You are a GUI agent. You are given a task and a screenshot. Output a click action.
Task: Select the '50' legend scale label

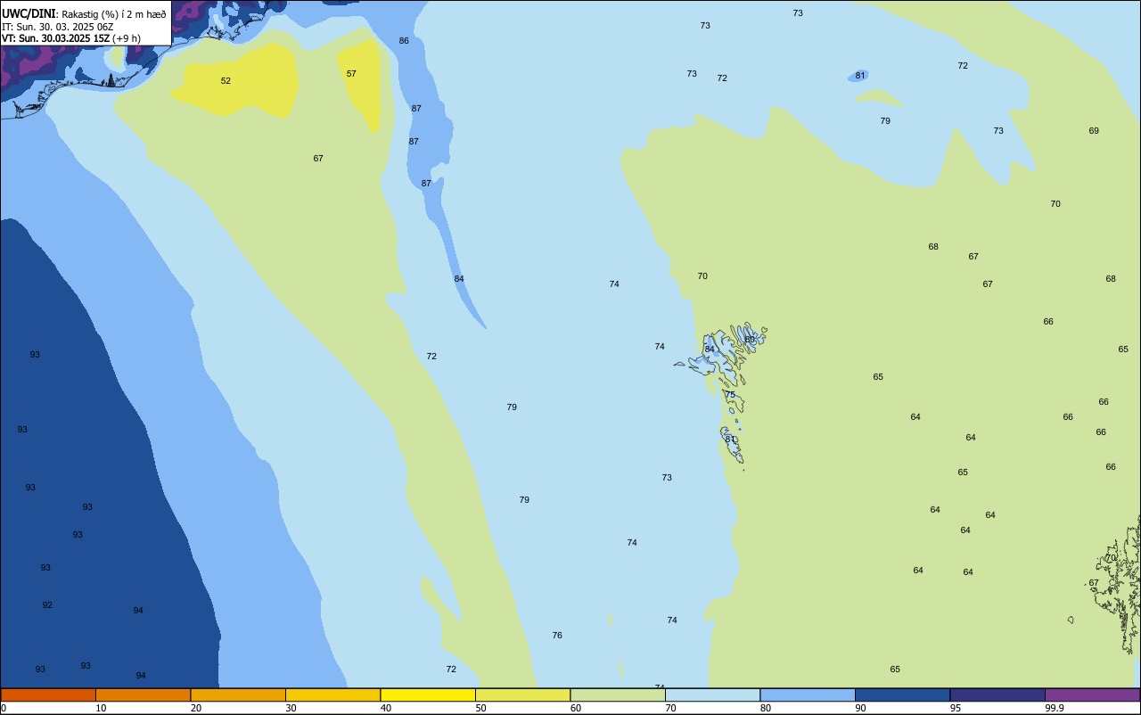tap(480, 708)
